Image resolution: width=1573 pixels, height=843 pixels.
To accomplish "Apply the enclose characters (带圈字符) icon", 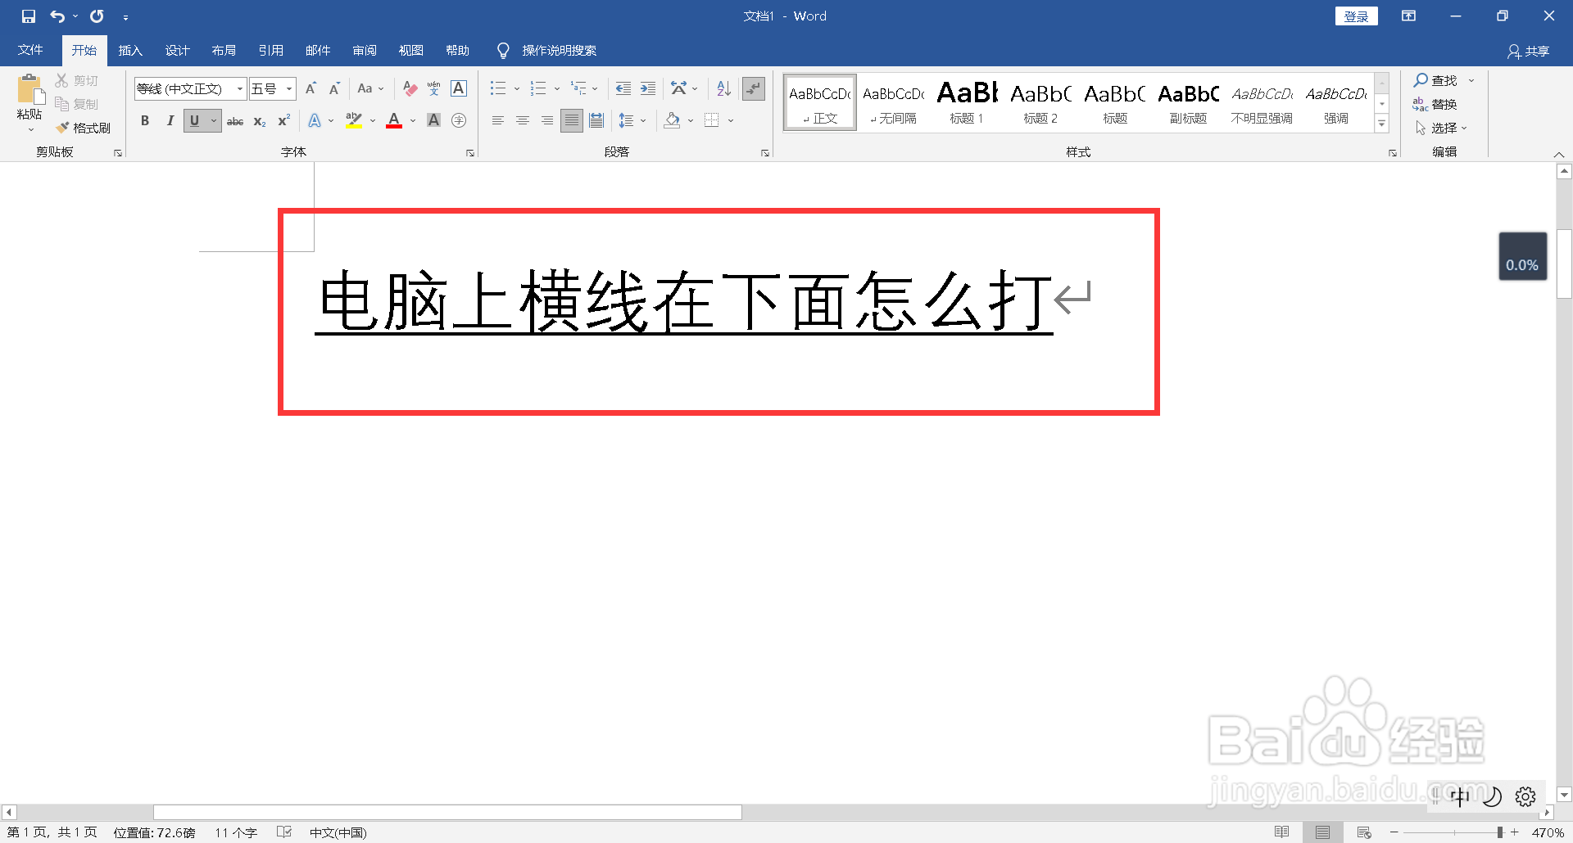I will click(x=459, y=120).
